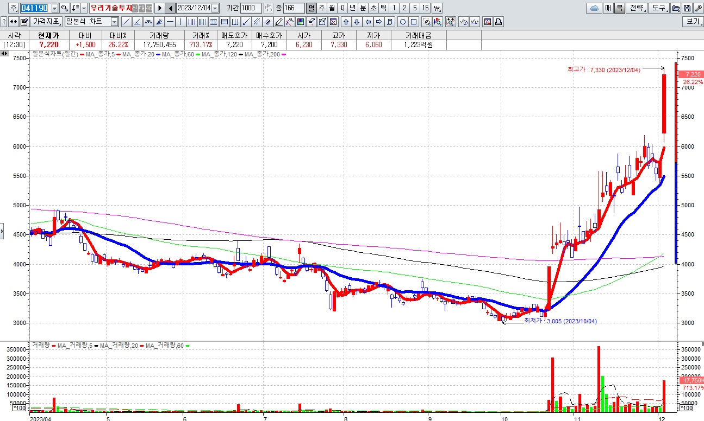Select the horizontal line tool
The width and height of the screenshot is (704, 421).
[x=170, y=22]
